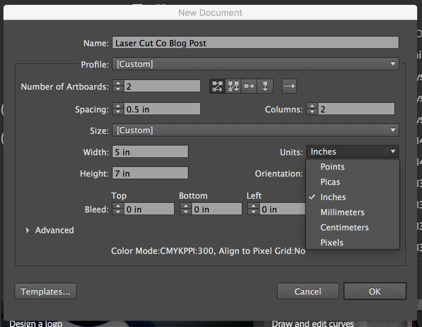422x327 pixels.
Task: Select Pixels in the Units list
Action: (x=353, y=242)
